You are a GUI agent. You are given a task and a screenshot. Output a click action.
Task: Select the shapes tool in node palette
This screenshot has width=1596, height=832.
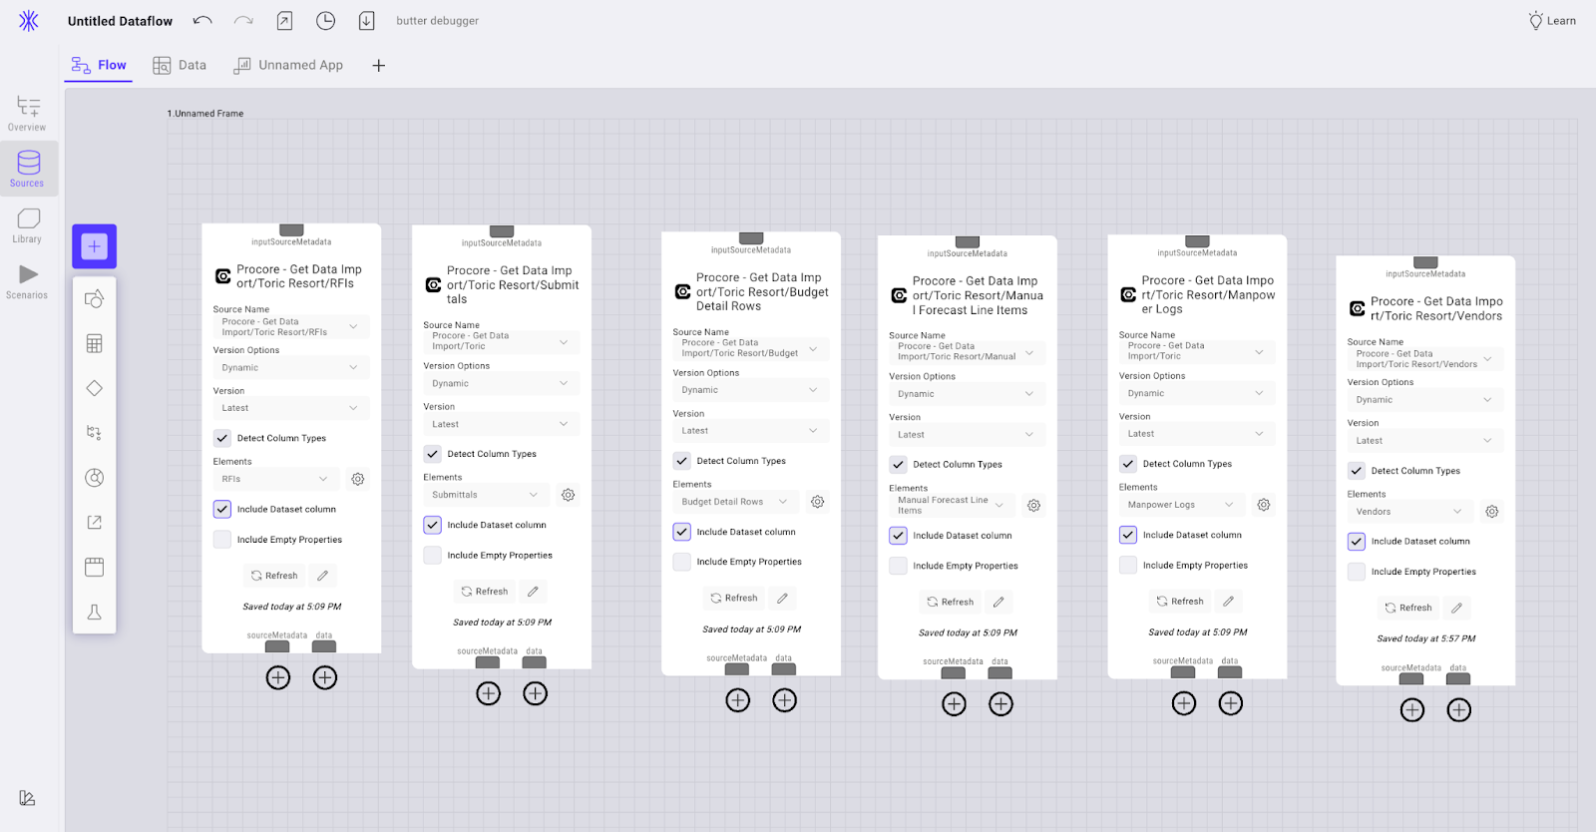(x=95, y=299)
